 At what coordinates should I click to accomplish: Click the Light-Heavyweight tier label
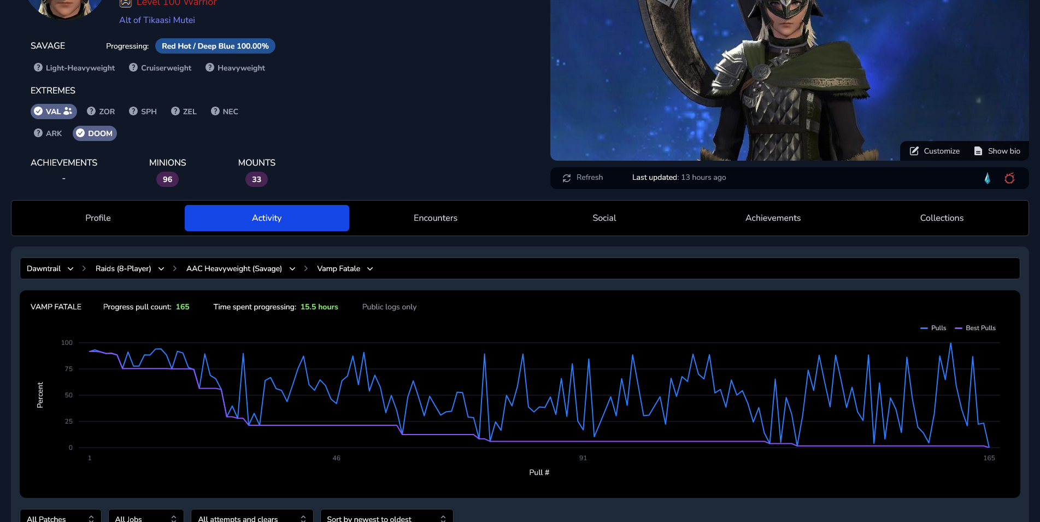pos(80,68)
